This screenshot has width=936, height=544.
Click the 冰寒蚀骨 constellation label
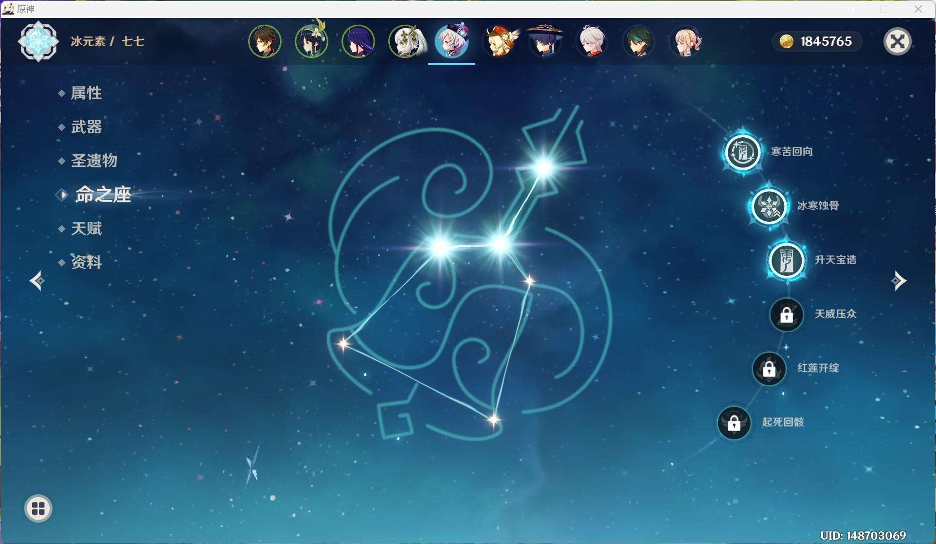818,206
